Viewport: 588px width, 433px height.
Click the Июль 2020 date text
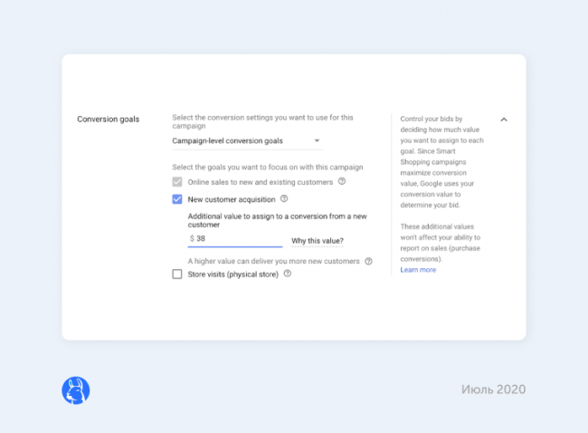coord(491,390)
